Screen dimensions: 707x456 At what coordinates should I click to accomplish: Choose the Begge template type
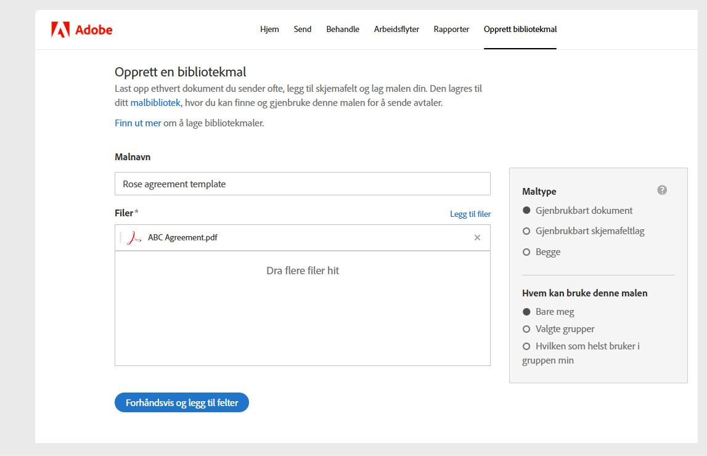pos(526,251)
